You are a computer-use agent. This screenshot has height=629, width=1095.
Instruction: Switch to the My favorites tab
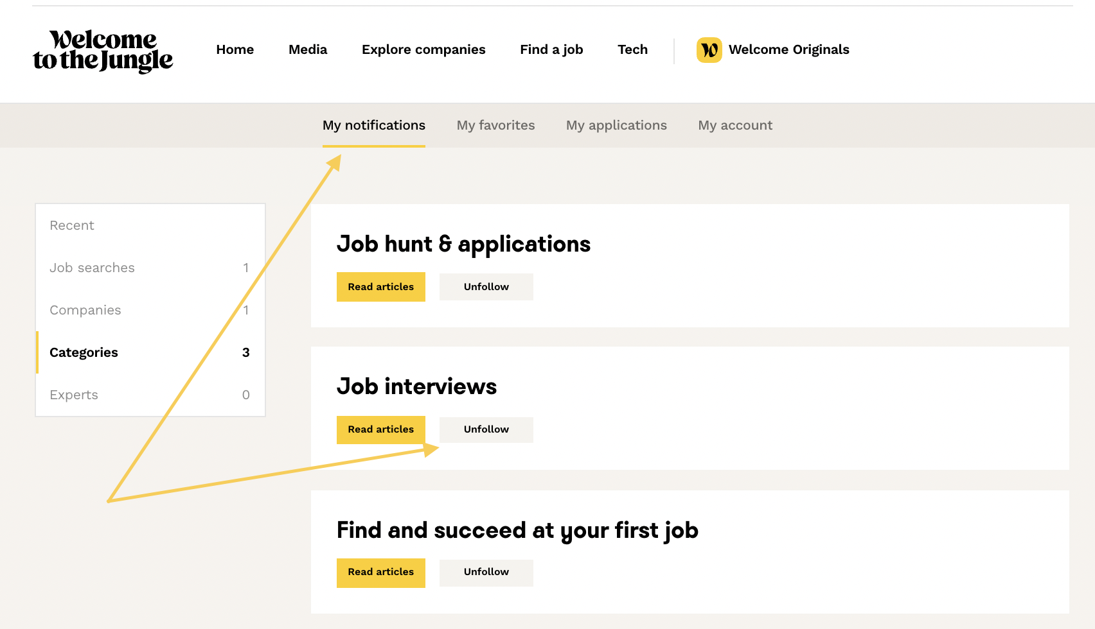click(x=495, y=125)
